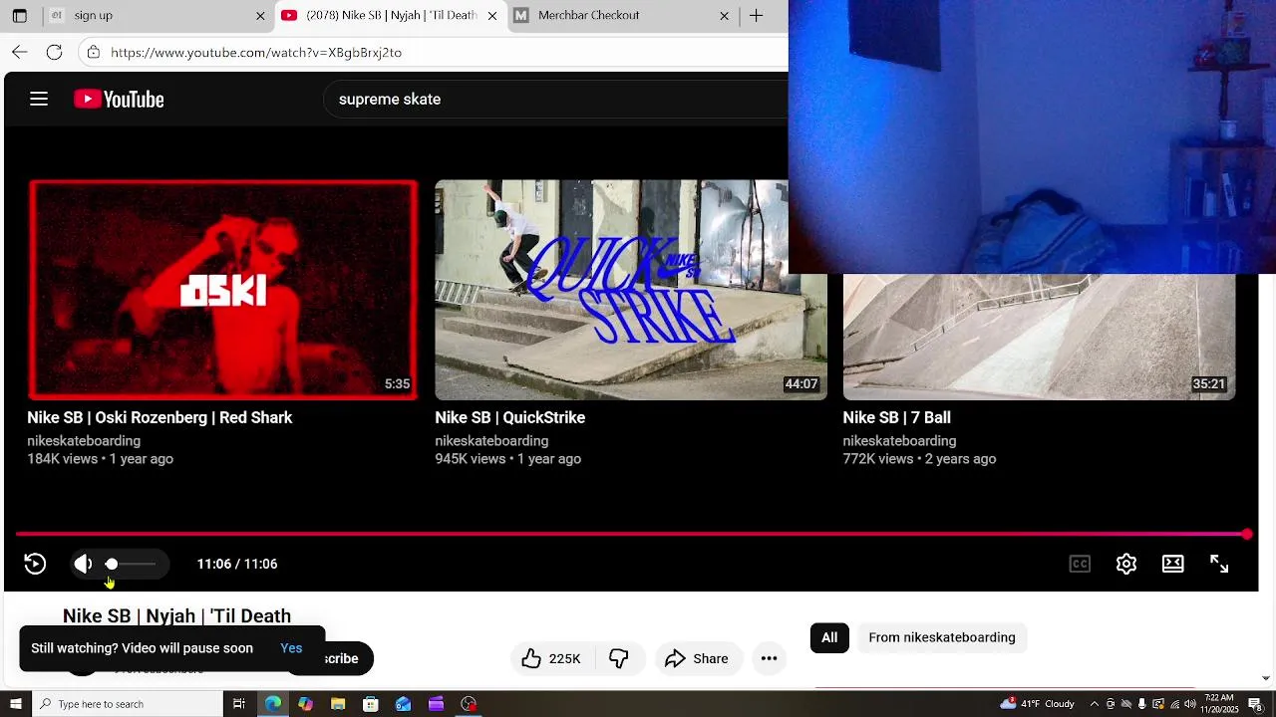Image resolution: width=1276 pixels, height=717 pixels.
Task: Close the 'sign up' tab
Action: tap(260, 16)
